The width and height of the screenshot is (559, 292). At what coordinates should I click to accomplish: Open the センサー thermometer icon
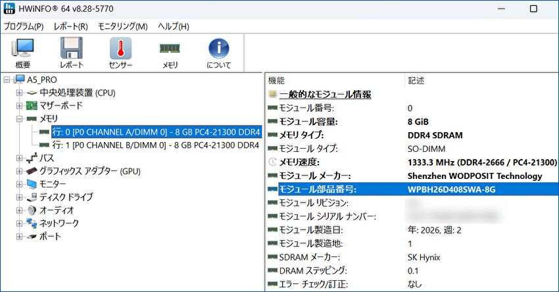coord(120,53)
